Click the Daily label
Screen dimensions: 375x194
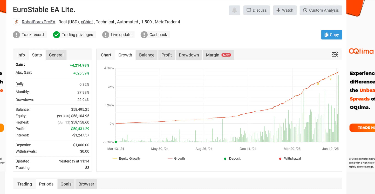[x=19, y=84]
